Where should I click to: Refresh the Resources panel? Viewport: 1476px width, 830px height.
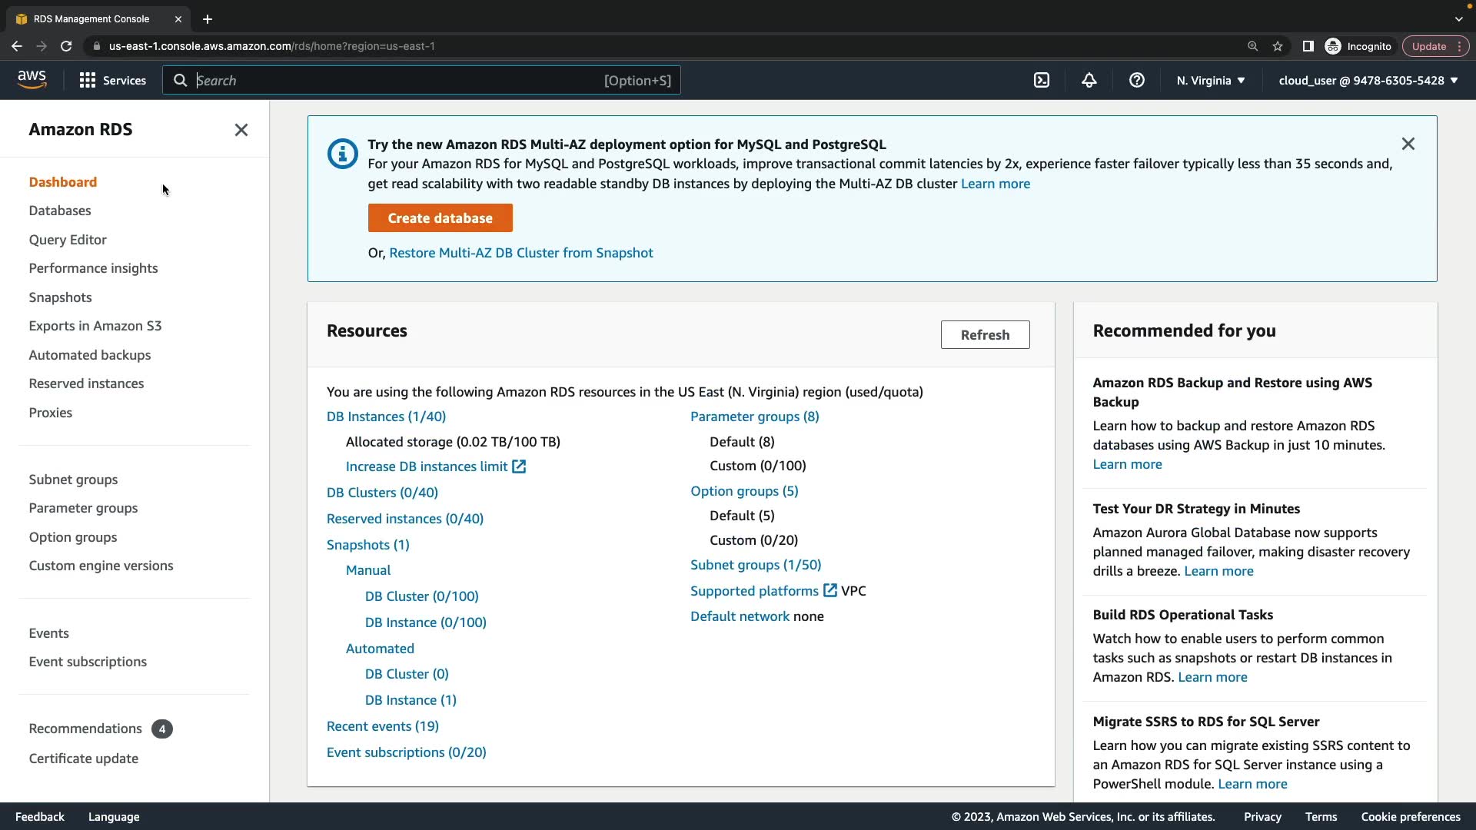click(985, 334)
